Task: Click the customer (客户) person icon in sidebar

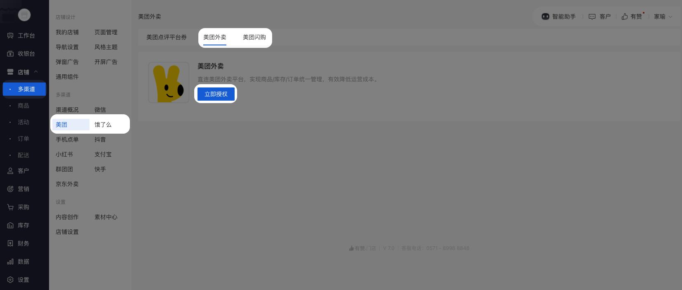Action: coord(10,171)
